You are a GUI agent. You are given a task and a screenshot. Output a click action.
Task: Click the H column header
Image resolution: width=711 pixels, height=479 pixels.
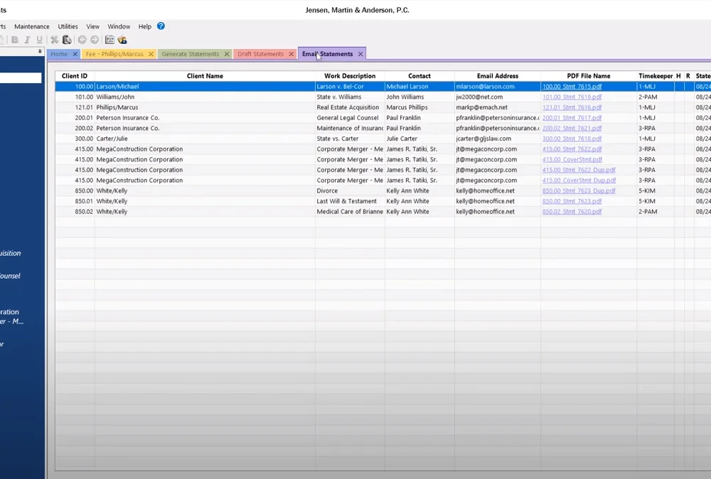[x=679, y=76]
